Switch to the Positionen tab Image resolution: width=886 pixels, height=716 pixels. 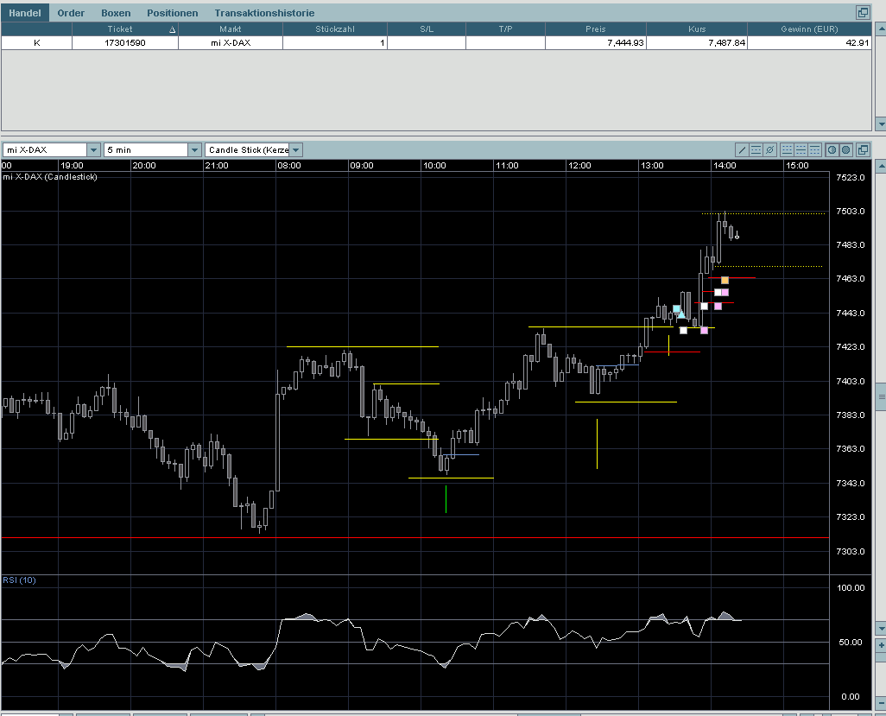(173, 12)
